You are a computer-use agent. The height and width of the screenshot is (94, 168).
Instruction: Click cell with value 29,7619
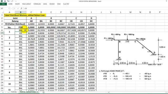point(31,39)
